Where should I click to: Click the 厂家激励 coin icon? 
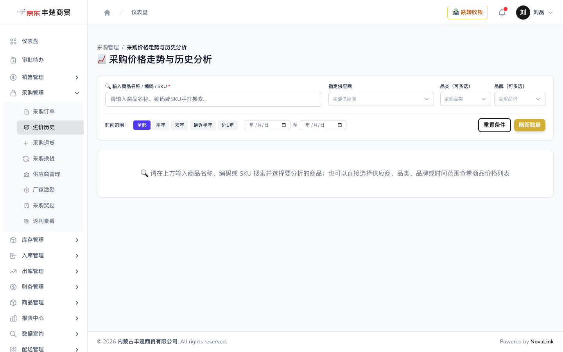click(x=27, y=190)
